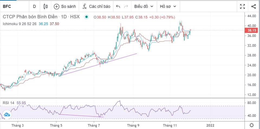Click the Tháng 3 time axis label

[x=18, y=125]
